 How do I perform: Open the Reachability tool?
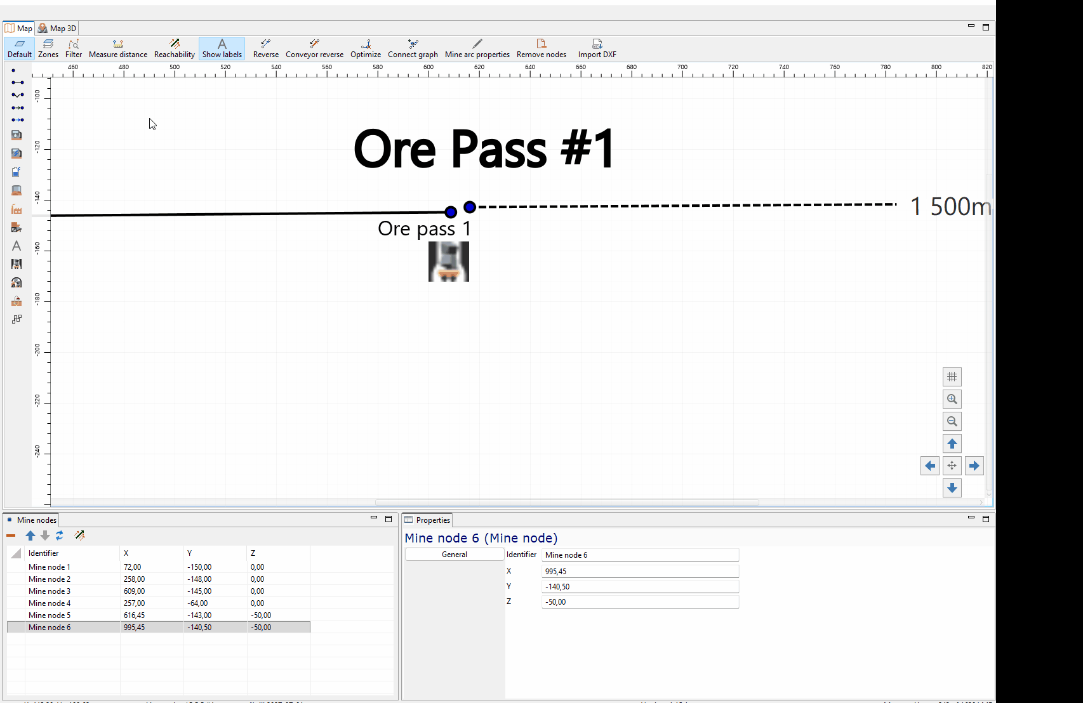point(175,48)
